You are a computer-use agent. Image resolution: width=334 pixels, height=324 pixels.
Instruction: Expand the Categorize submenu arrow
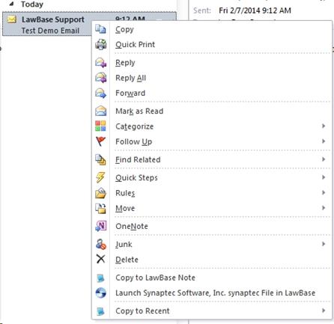(x=324, y=126)
